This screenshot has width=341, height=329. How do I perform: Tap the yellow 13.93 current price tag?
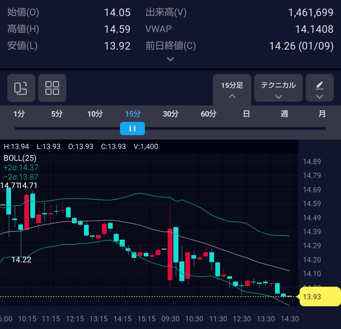(319, 297)
